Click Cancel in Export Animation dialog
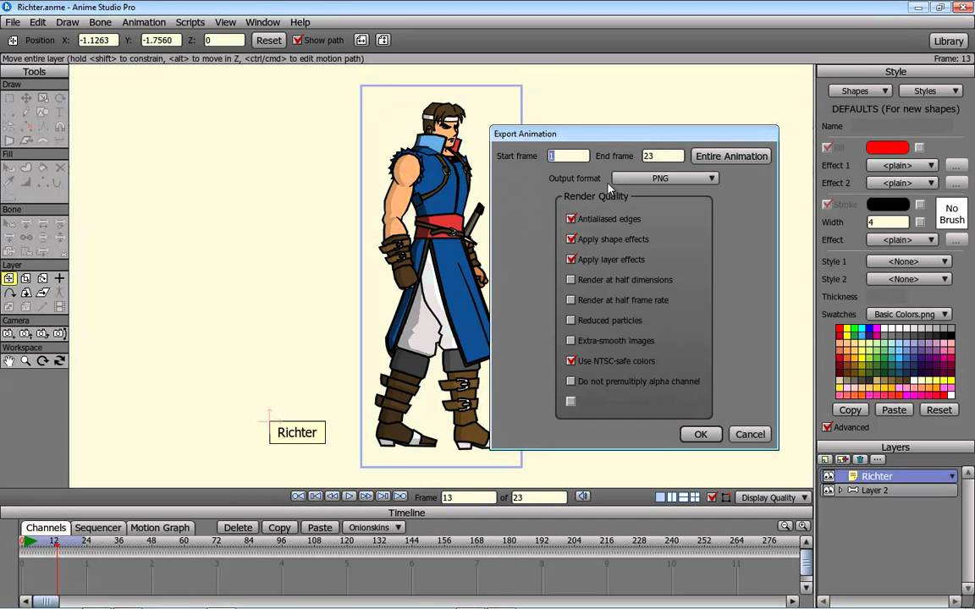 (x=750, y=435)
